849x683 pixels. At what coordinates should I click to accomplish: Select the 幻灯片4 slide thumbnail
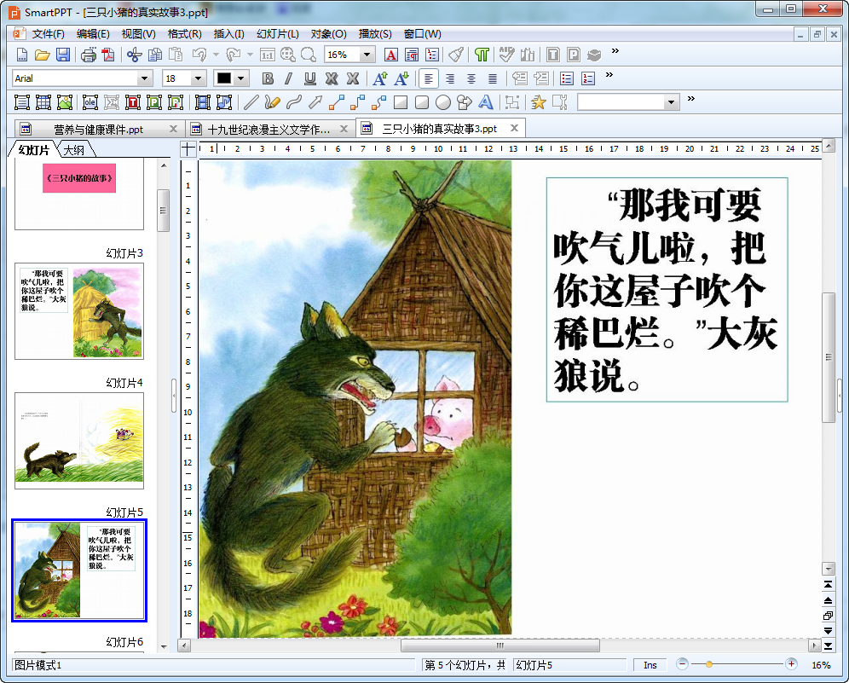click(79, 441)
